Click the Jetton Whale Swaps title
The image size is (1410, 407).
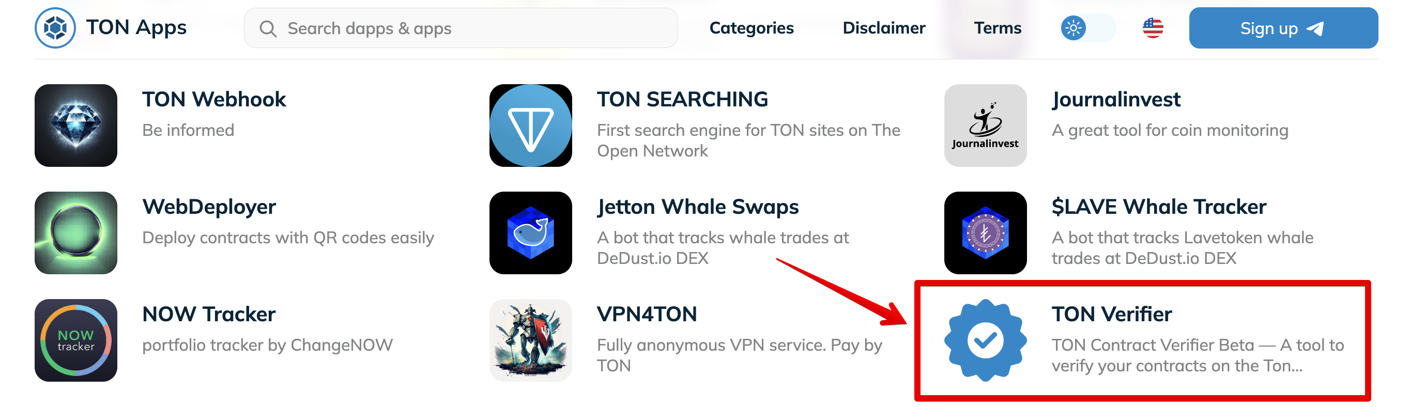pos(697,207)
